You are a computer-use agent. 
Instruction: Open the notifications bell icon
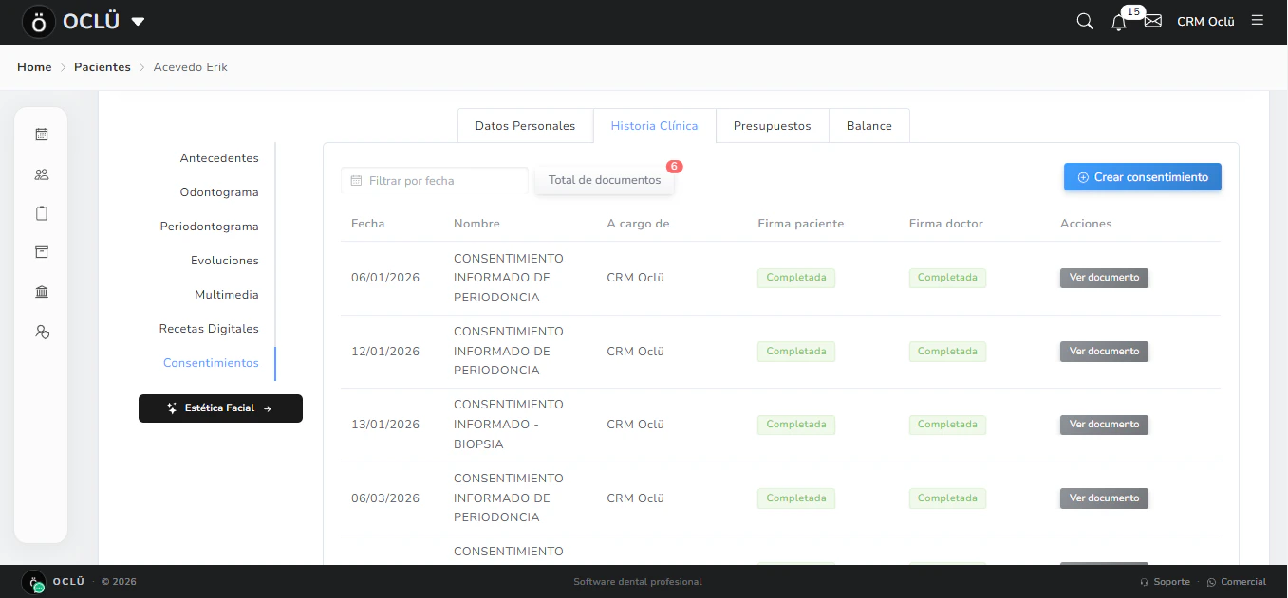click(1119, 23)
